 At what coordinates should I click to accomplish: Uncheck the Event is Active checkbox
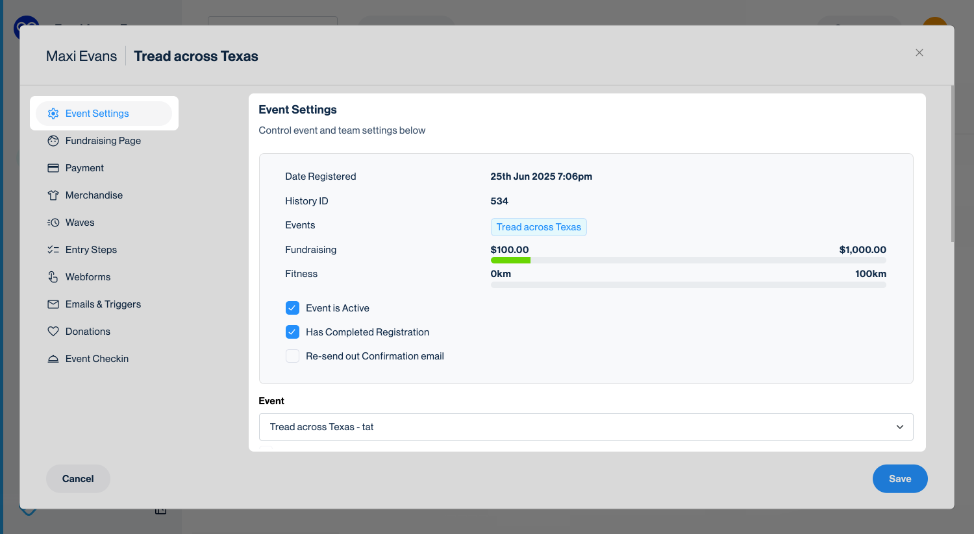(292, 308)
